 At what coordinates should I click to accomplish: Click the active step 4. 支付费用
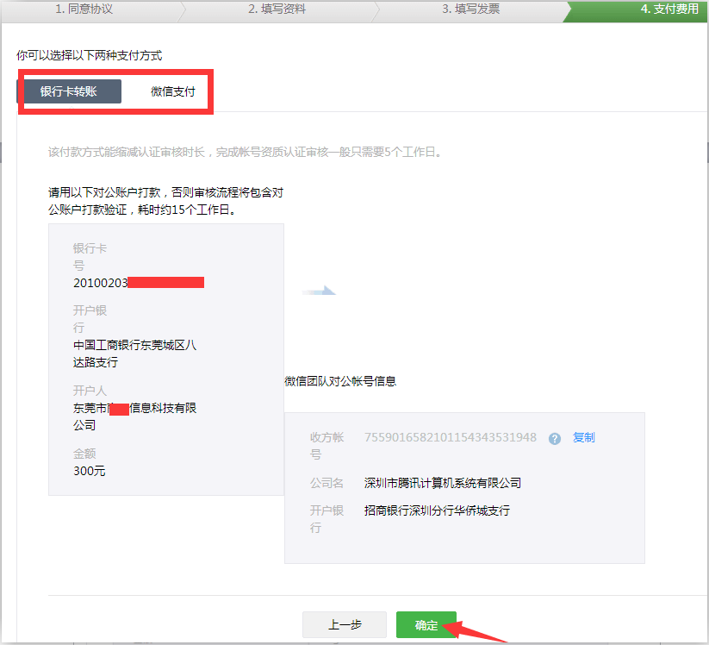[669, 9]
